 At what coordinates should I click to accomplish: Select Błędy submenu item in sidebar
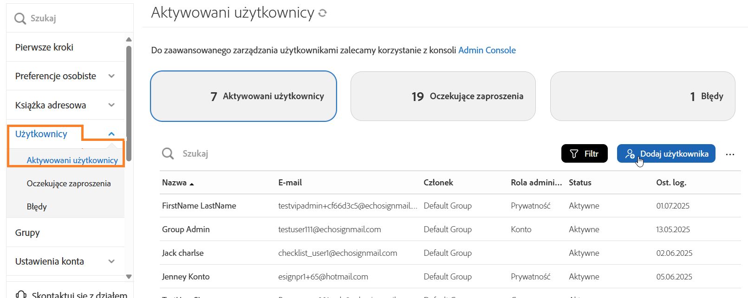click(37, 207)
